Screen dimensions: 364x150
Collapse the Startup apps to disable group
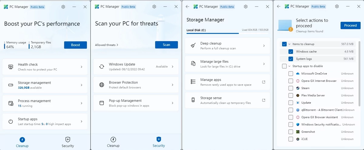click(x=289, y=66)
